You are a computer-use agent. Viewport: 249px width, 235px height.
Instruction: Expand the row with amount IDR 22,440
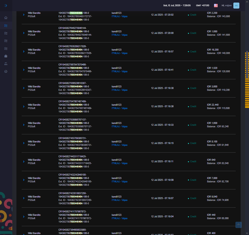pos(24,107)
